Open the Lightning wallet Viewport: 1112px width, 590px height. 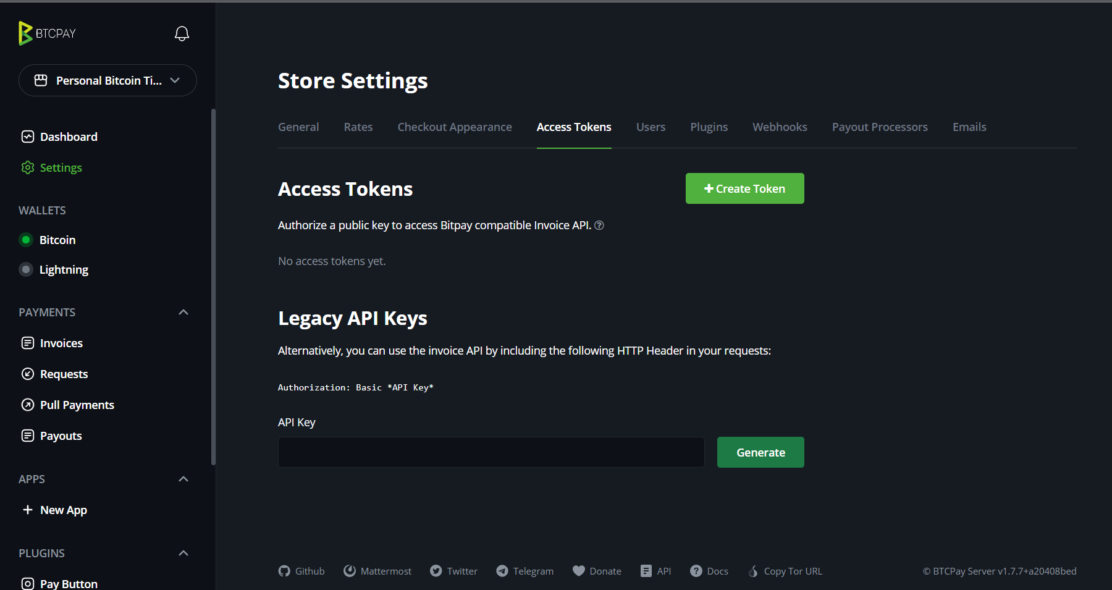(x=64, y=269)
